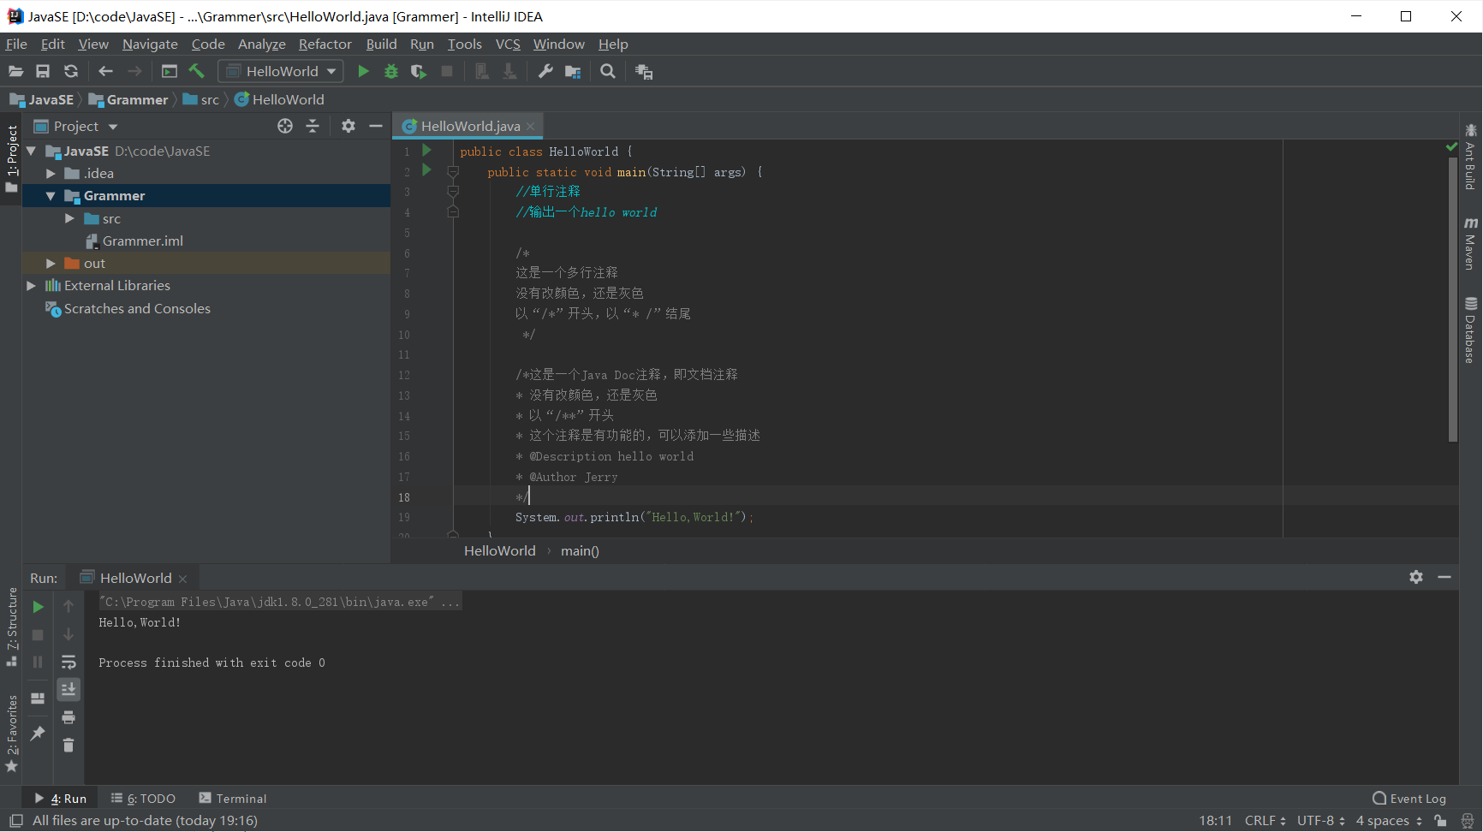The image size is (1483, 832).
Task: Open the File menu
Action: (x=16, y=44)
